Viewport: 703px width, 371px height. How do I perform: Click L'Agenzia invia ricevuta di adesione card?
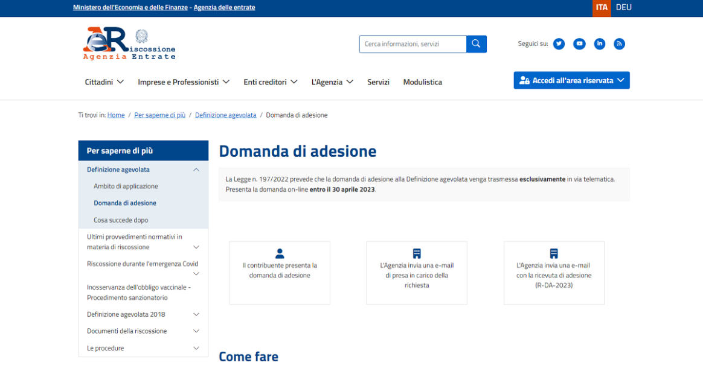click(x=554, y=273)
